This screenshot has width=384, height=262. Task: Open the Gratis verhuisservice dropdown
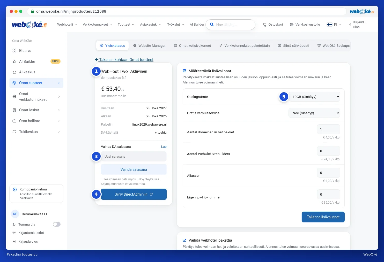pos(314,113)
